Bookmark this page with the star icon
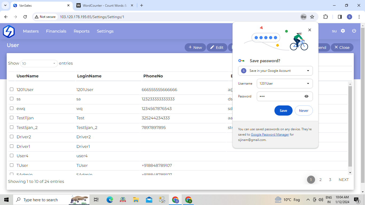This screenshot has width=365, height=205. pos(312,17)
